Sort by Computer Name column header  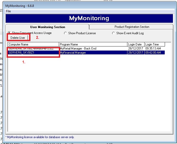pyautogui.click(x=33, y=44)
